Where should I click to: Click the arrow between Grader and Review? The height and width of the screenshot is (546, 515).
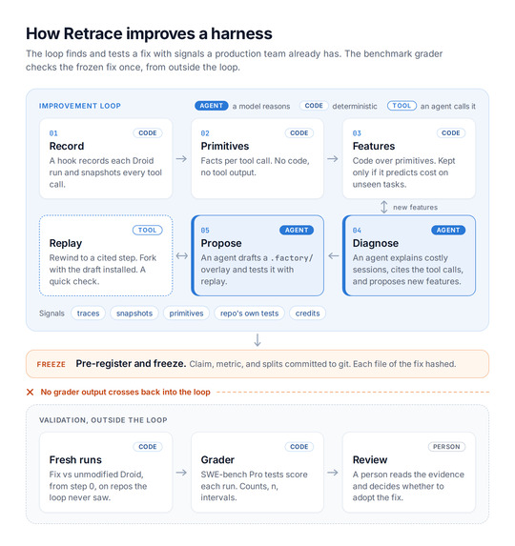[x=333, y=473]
